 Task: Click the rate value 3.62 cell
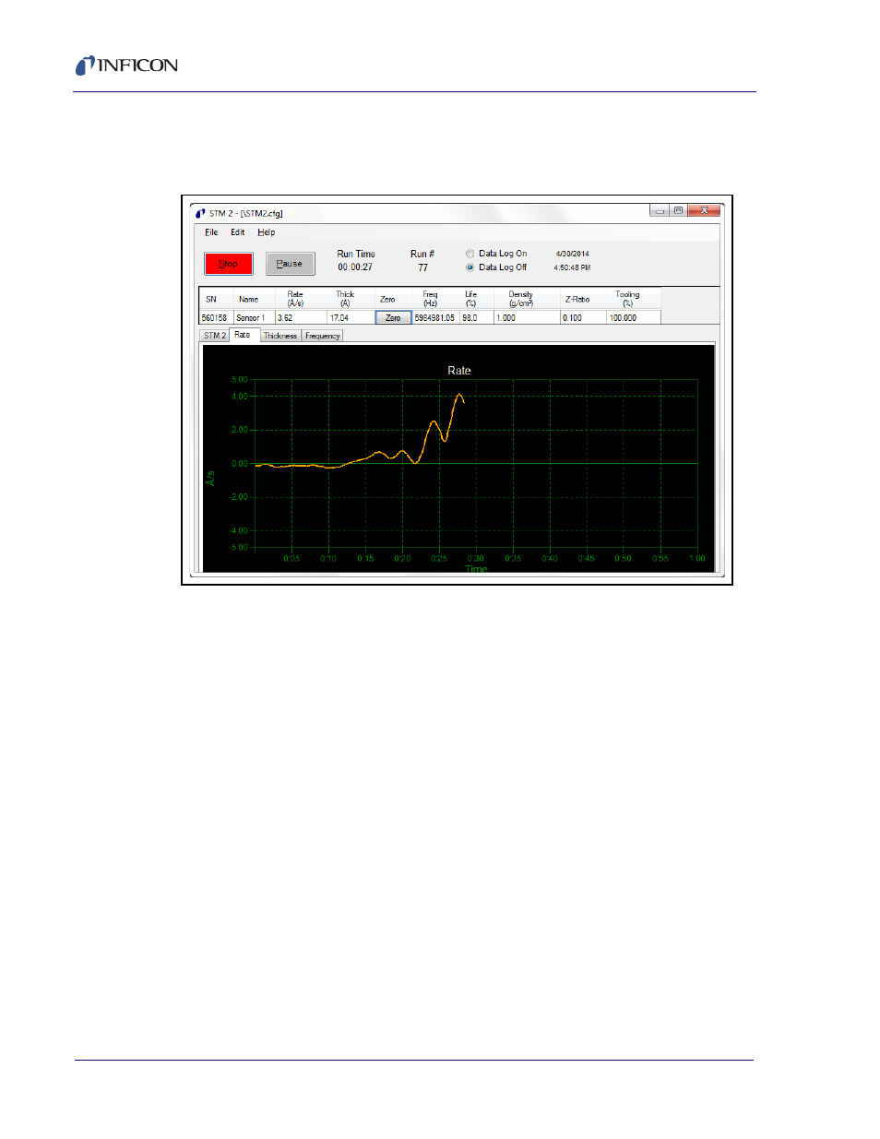click(x=301, y=317)
